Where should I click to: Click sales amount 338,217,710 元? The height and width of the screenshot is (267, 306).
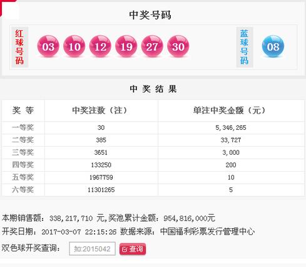(77, 218)
